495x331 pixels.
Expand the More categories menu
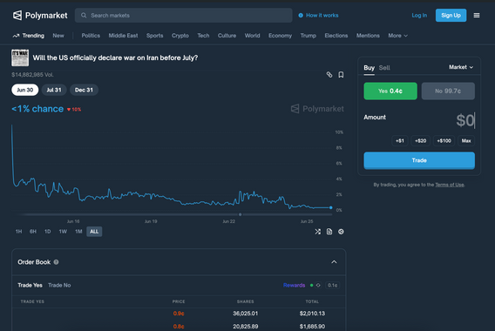397,36
